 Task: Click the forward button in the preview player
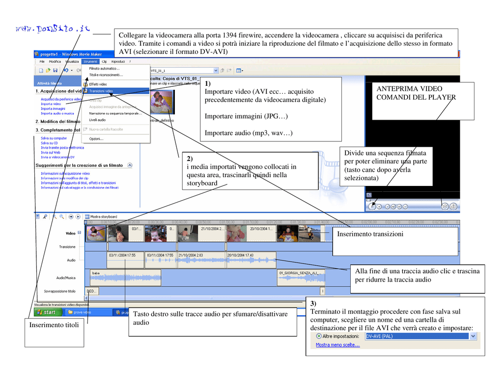coord(405,207)
